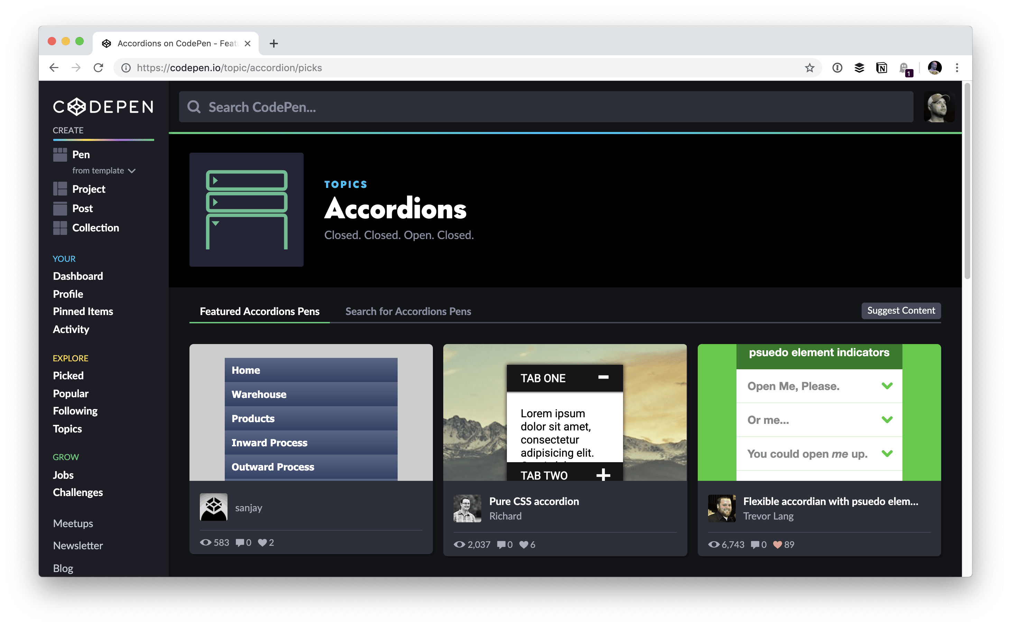This screenshot has height=628, width=1011.
Task: Click the Project create icon
Action: pyautogui.click(x=60, y=189)
